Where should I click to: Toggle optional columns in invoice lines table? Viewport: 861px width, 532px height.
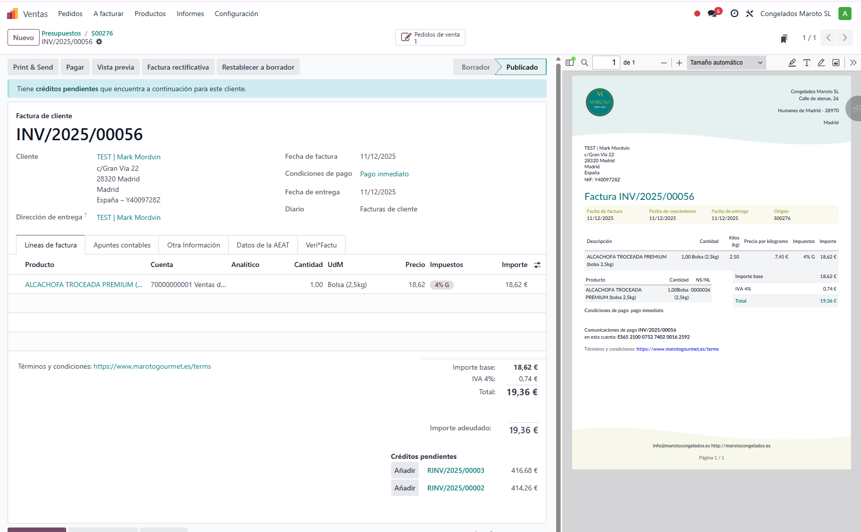pos(537,265)
